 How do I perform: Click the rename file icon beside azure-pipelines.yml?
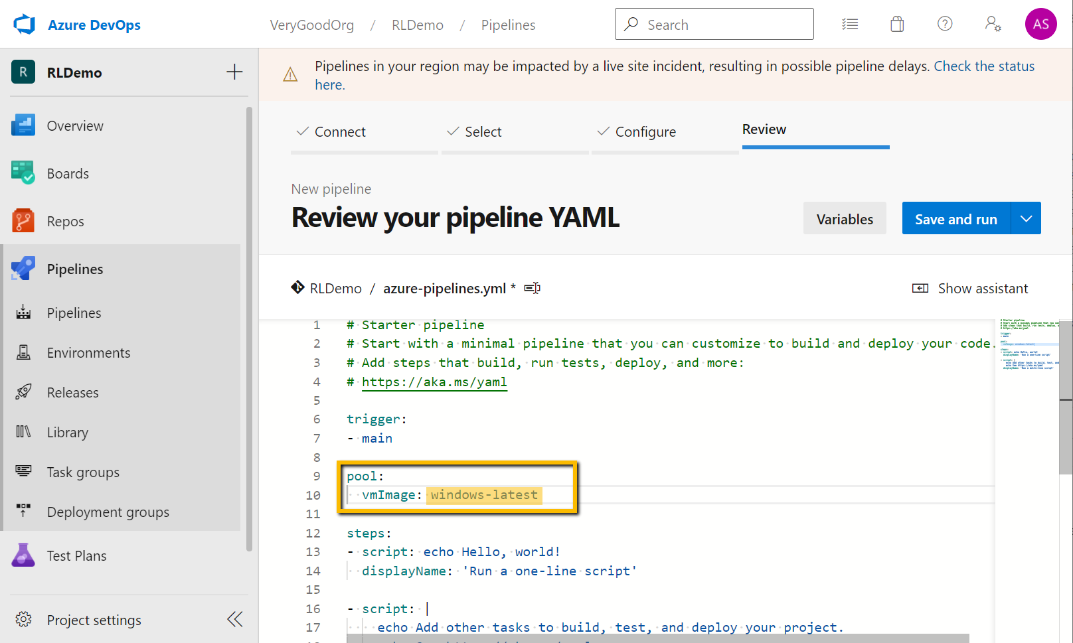(x=533, y=288)
